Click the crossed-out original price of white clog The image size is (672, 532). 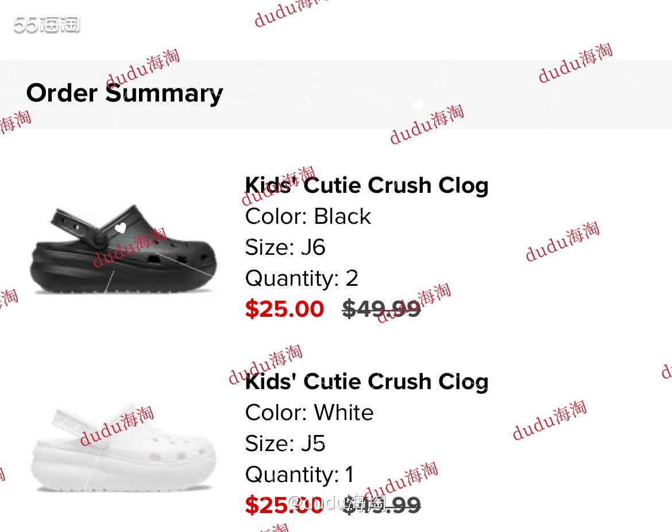pos(381,505)
